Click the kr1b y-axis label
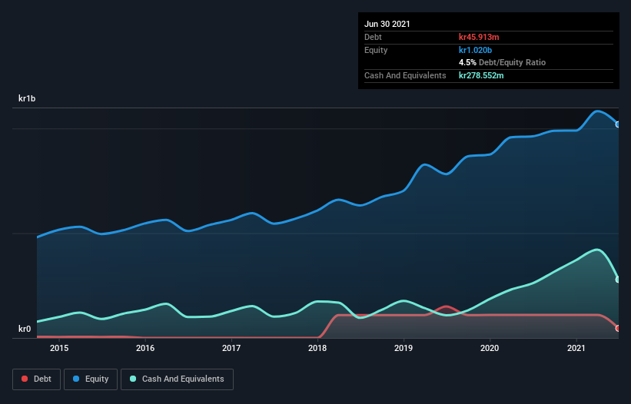The image size is (631, 404). pos(27,98)
